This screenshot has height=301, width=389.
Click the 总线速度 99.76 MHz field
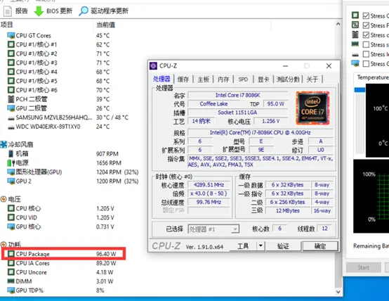click(209, 202)
